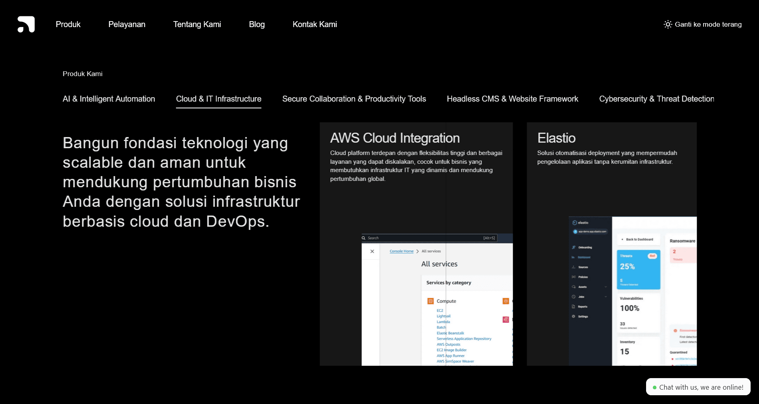Open Reports in the Elastio sidebar

[x=583, y=306]
